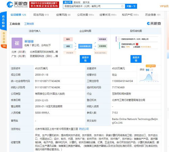Click the 2000-01-18 establishment date

point(42,75)
